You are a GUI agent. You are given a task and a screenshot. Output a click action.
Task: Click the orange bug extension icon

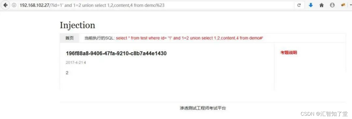coord(343,5)
